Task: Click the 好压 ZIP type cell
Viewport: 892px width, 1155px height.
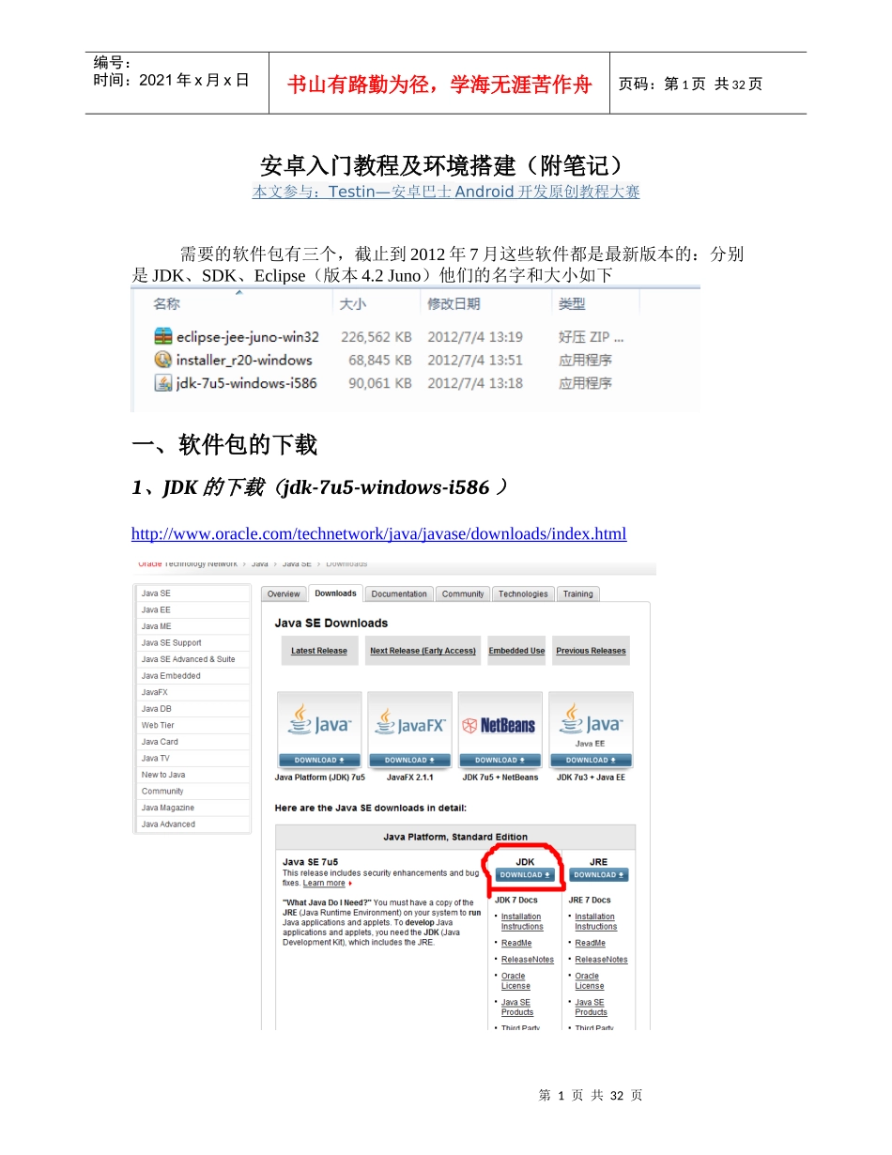Action: (591, 336)
